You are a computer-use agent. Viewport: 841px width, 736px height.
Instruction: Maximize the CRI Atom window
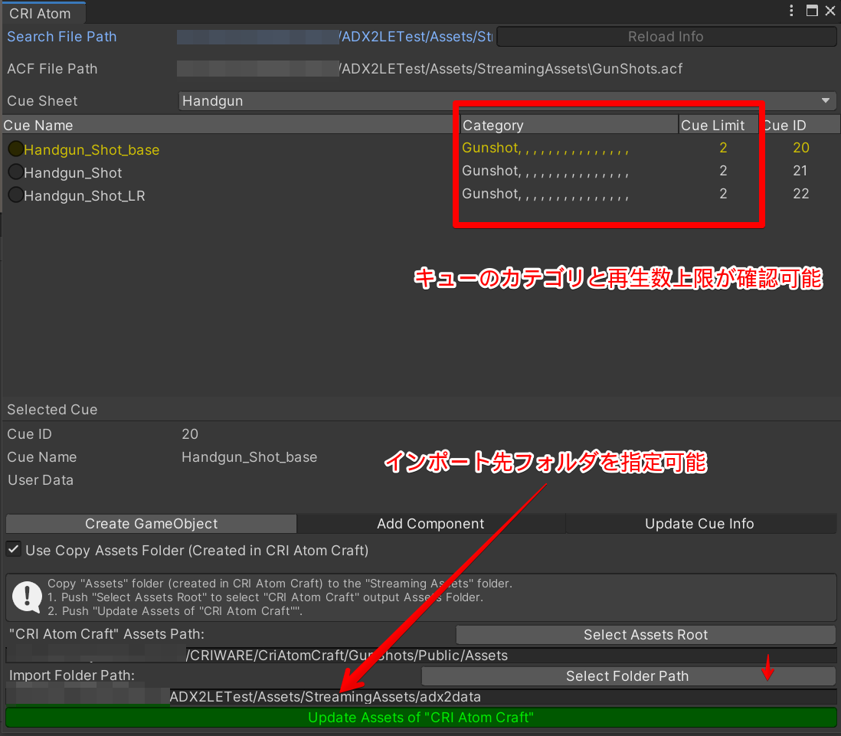pos(812,11)
